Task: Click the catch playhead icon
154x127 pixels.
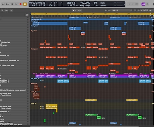Action: pyautogui.click(x=11, y=10)
